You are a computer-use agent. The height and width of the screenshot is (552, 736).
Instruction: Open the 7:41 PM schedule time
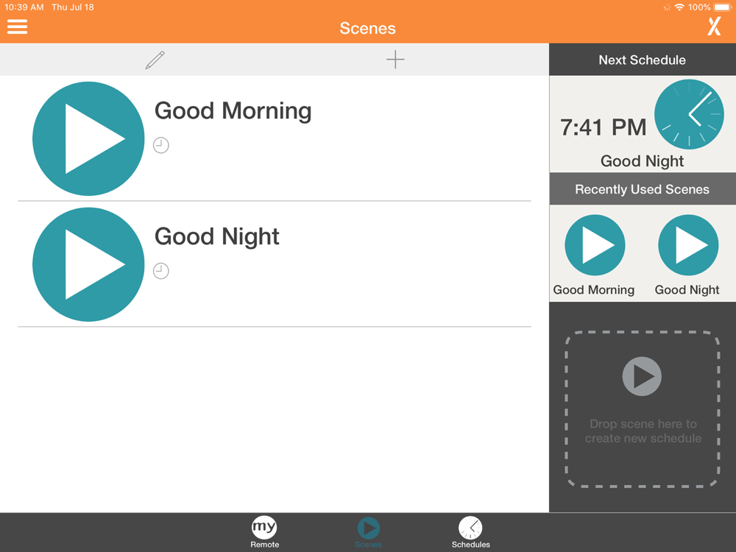point(604,127)
